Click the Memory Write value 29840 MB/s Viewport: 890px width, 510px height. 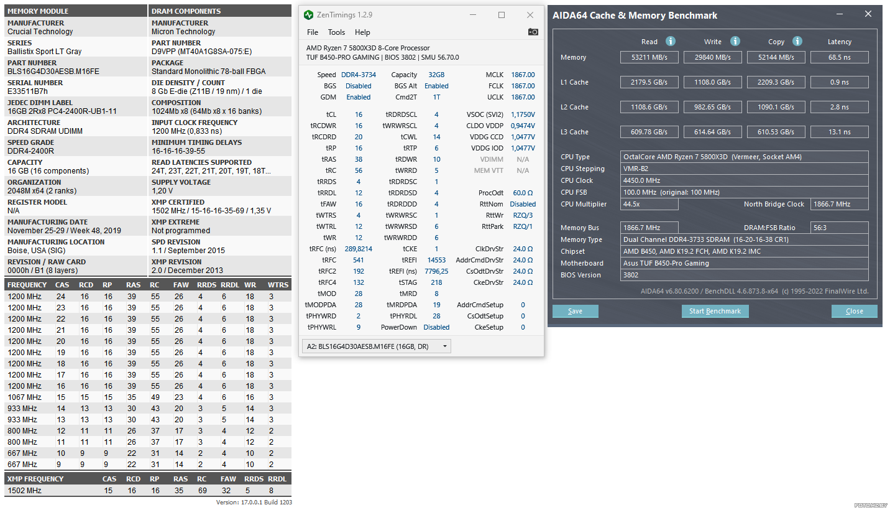click(x=713, y=57)
